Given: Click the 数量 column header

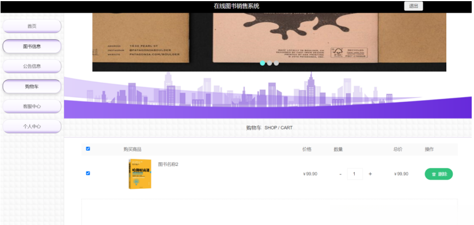Looking at the screenshot, I should [338, 149].
